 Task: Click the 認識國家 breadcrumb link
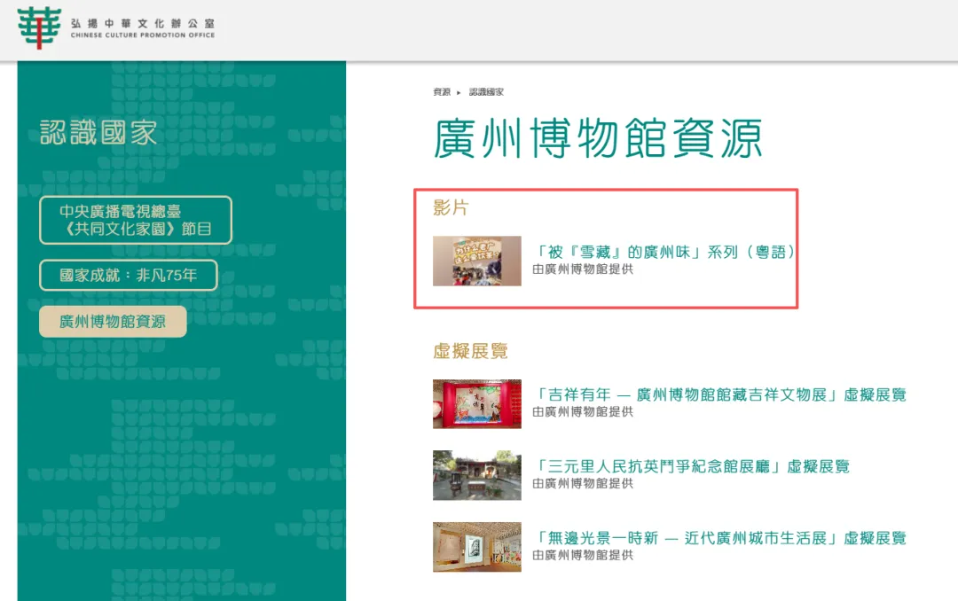(x=486, y=92)
